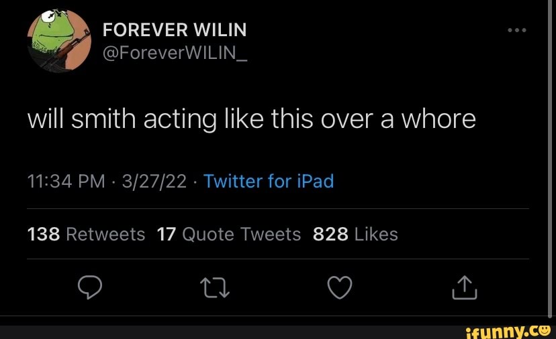Open the FOREVER WILIN display name

[175, 29]
